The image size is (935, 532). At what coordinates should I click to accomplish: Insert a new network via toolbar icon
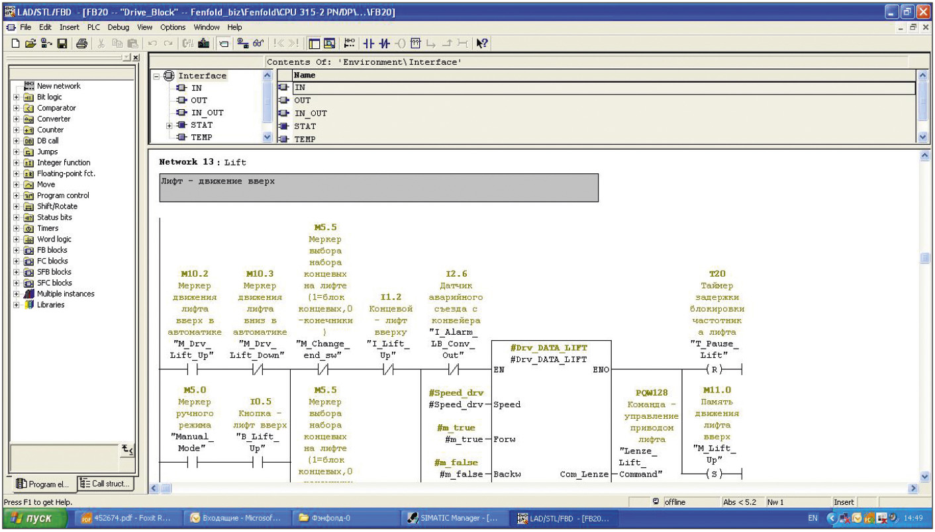pos(350,44)
